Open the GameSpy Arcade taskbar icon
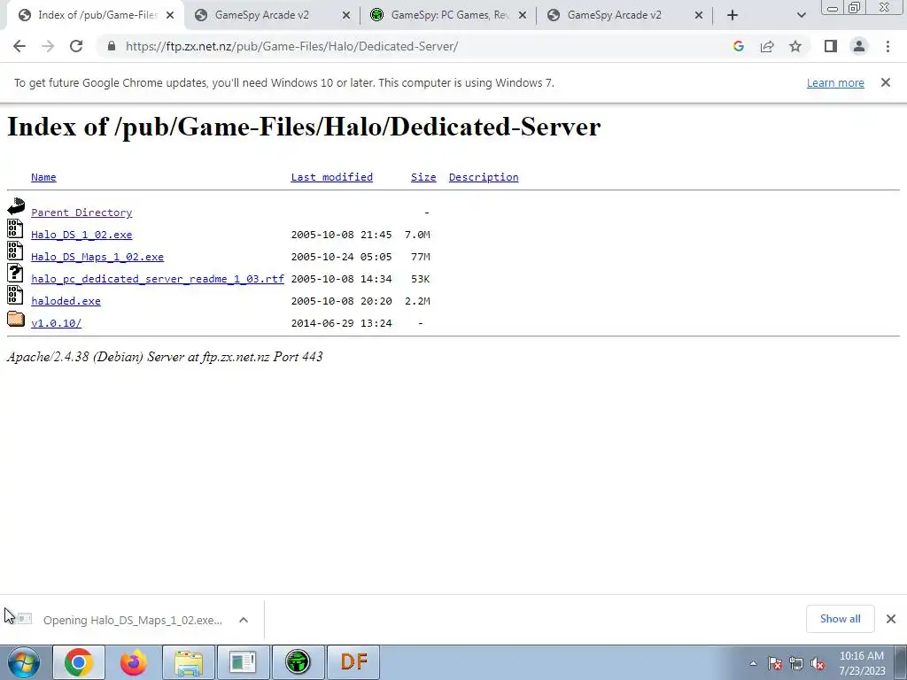Screen dimensions: 907x680 point(298,662)
